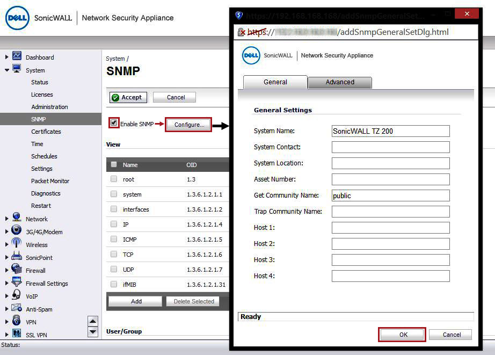Screen dimensions: 495x355
Task: Expand the 3G/4G/Modem section
Action: [x=6, y=232]
